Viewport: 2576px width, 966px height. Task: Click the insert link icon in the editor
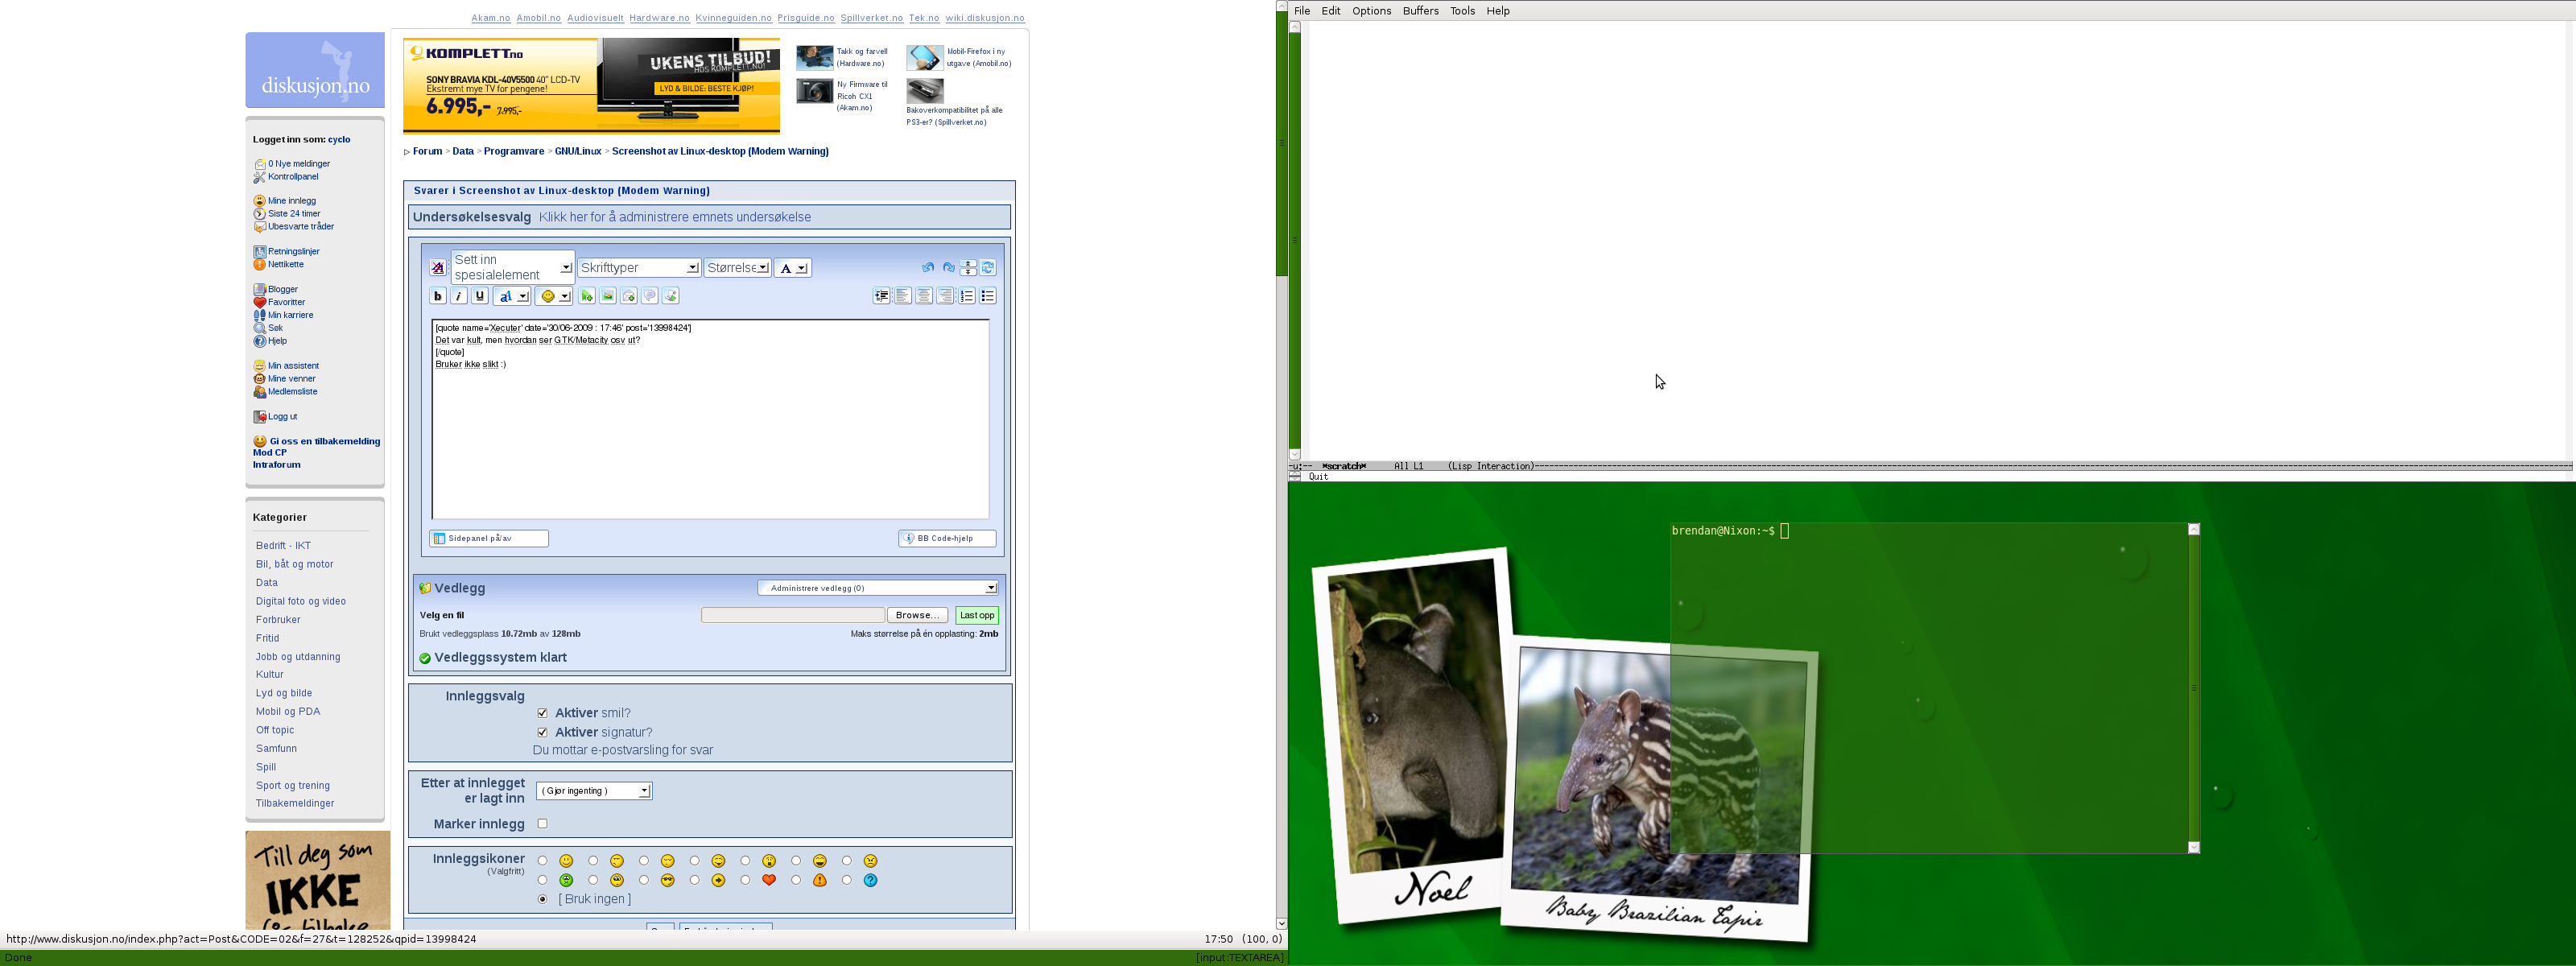[x=587, y=296]
